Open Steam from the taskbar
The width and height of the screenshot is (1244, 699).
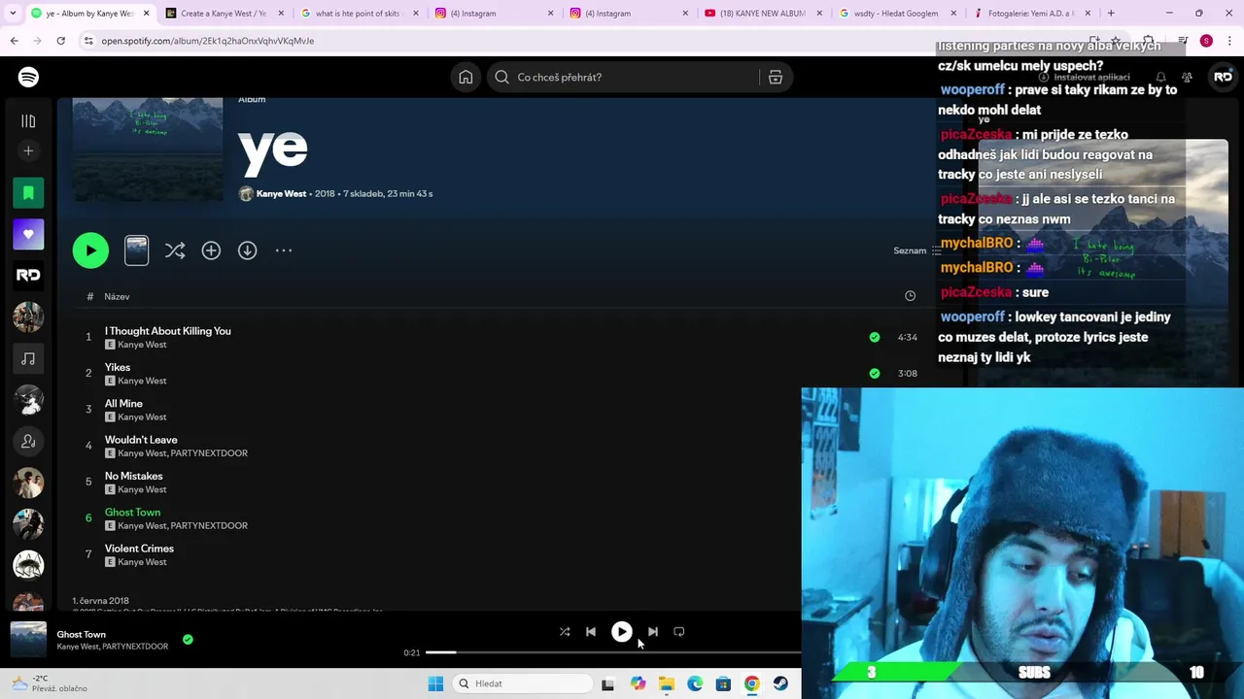point(780,683)
